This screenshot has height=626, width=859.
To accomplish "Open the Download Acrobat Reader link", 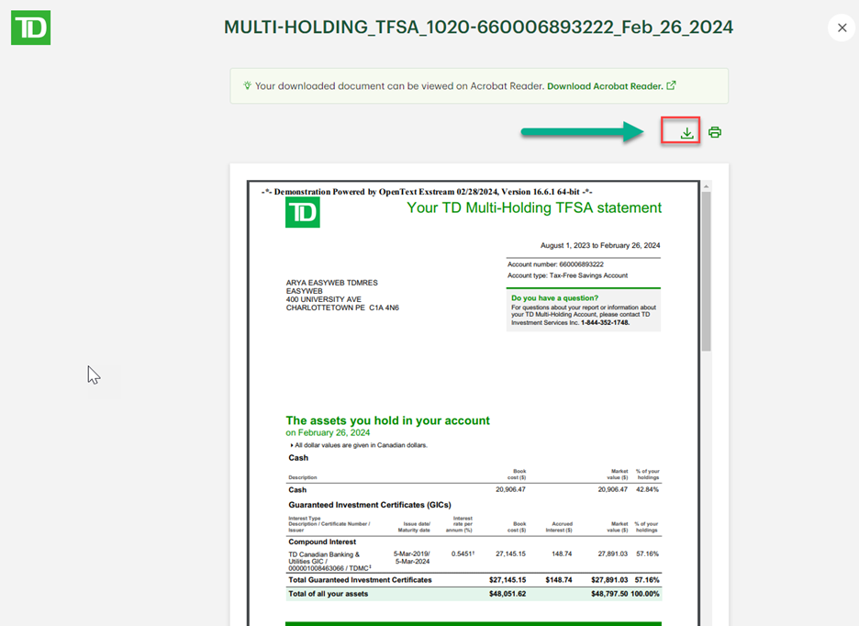I will pyautogui.click(x=605, y=86).
